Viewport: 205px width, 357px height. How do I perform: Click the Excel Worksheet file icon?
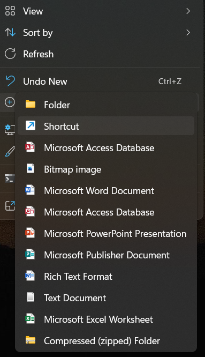click(30, 319)
